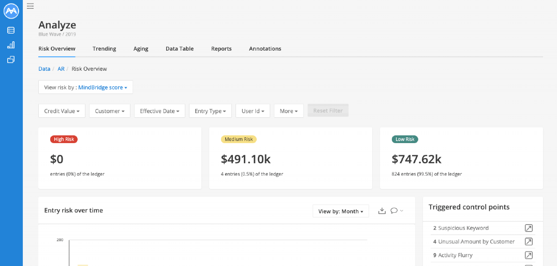Expand the User Id filter

click(x=253, y=111)
